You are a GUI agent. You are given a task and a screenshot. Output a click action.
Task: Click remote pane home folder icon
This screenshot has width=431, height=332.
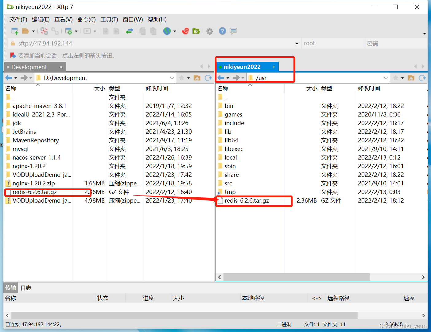point(411,78)
